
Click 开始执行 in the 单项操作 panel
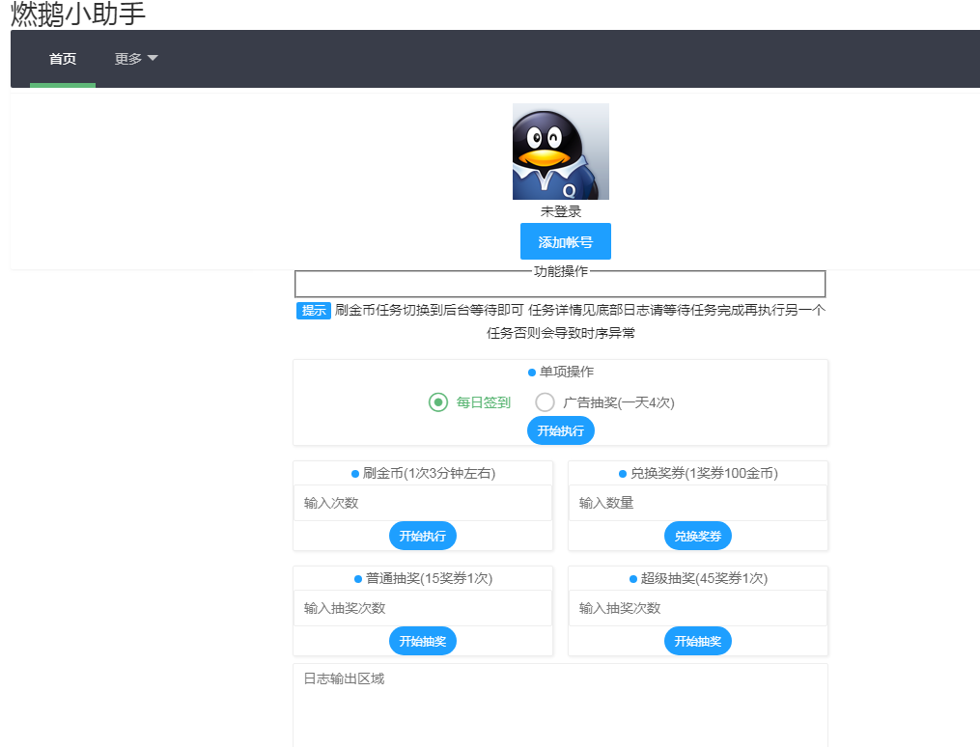(560, 430)
